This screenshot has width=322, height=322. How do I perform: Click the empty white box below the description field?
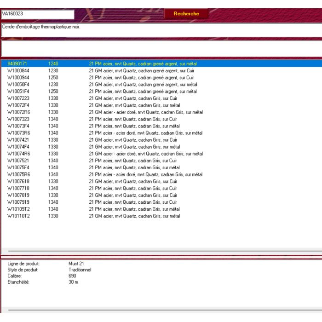(161, 49)
